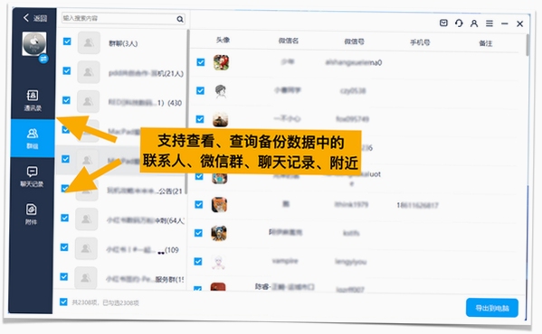542x334 pixels.
Task: Minimize the window
Action: coord(504,23)
